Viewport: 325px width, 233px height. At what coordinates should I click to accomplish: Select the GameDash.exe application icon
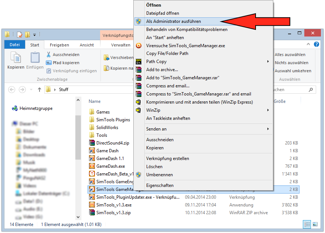point(92,166)
